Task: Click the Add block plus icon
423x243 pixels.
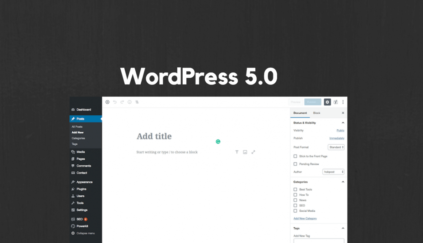Action: point(107,102)
